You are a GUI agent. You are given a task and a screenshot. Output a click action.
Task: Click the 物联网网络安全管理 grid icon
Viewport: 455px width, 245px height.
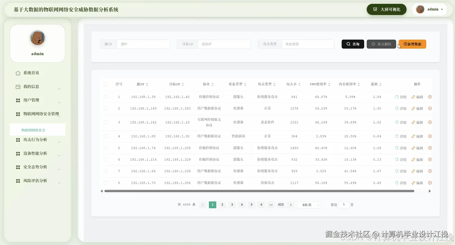tap(18, 114)
